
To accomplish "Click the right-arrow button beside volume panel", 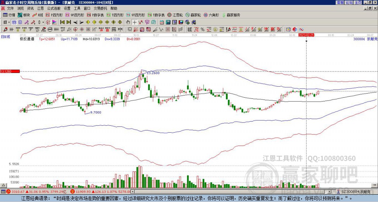I will (x=374, y=185).
